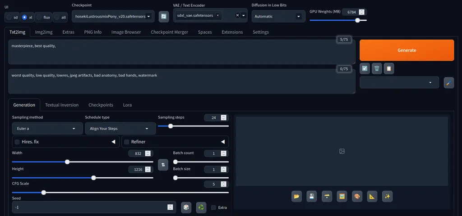Click the dice random seed icon
Viewport: 462px width, 216px height.
tap(185, 207)
